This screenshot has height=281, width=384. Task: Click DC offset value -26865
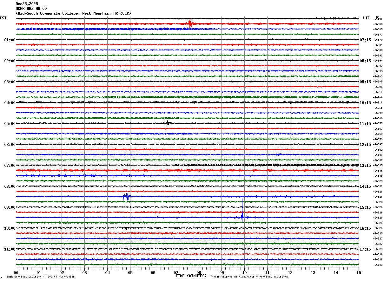(x=378, y=29)
